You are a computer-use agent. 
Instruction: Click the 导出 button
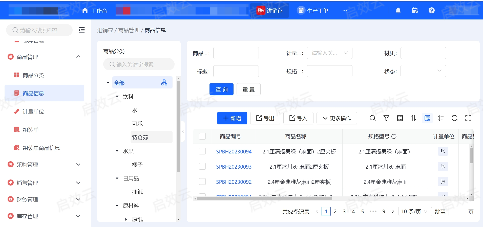click(265, 118)
